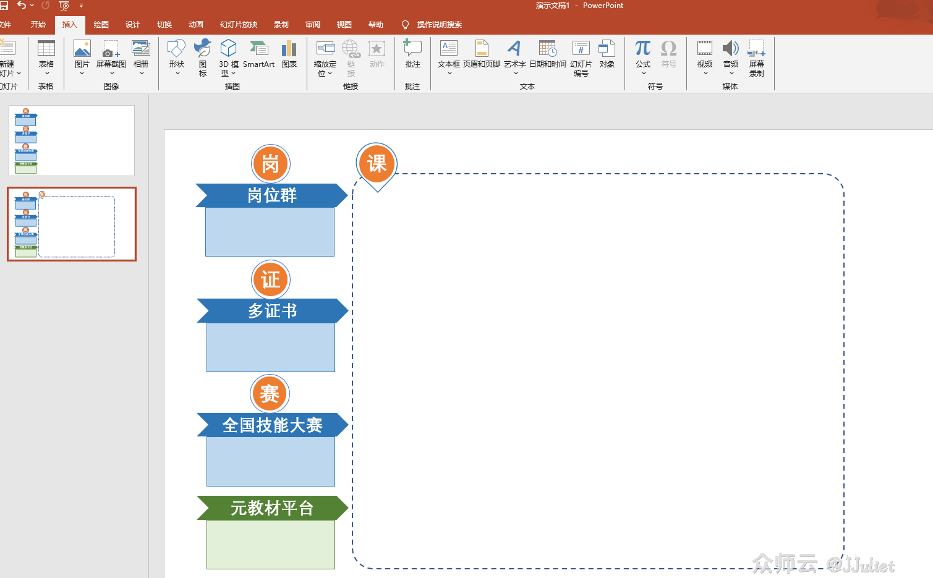This screenshot has width=933, height=578.
Task: Insert a Picture (图片)
Action: [x=82, y=57]
